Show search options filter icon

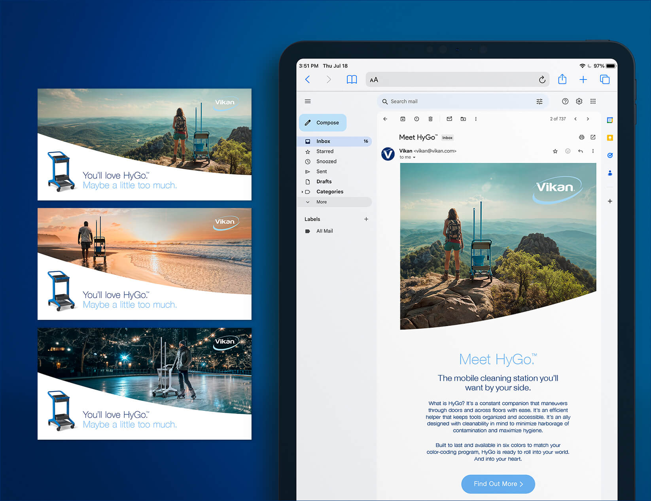[x=539, y=102]
